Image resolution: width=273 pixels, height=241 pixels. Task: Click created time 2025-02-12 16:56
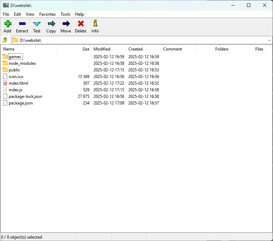(x=144, y=77)
